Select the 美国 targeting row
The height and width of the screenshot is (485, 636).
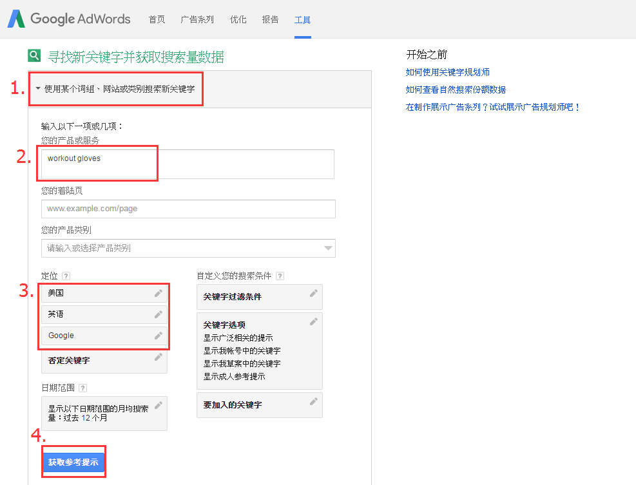104,293
